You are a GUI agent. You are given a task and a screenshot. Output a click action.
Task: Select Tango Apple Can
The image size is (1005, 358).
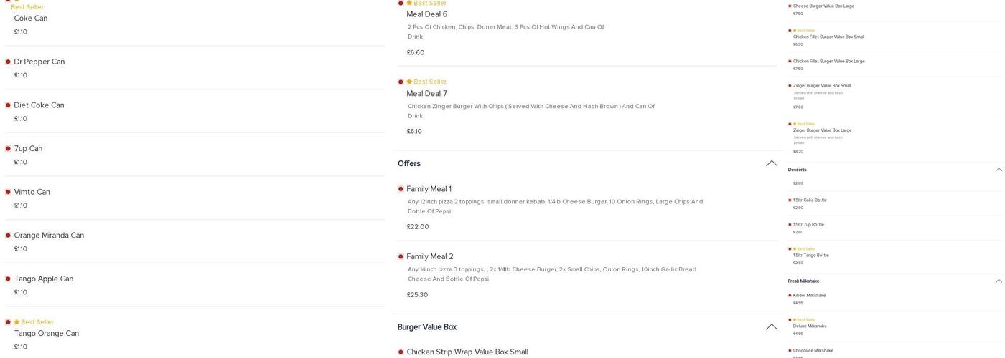[43, 279]
